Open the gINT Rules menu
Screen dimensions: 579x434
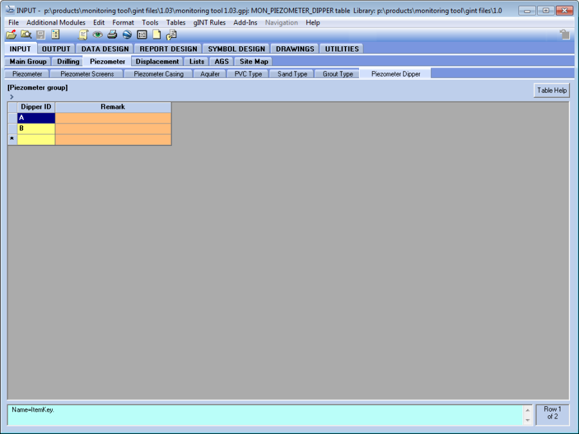tap(209, 23)
